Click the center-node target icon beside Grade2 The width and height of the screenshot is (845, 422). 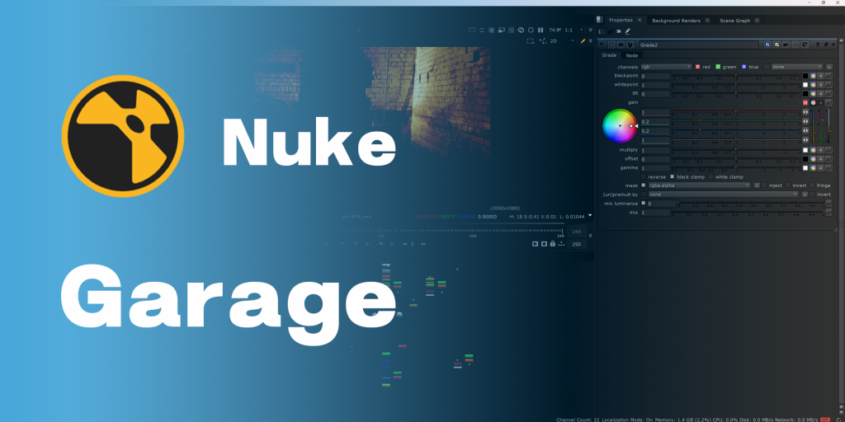pyautogui.click(x=611, y=45)
